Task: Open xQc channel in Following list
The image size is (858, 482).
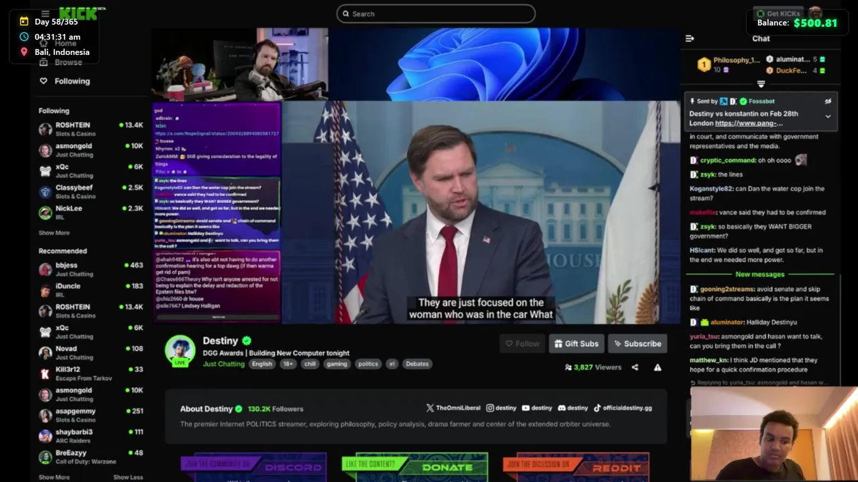Action: pyautogui.click(x=90, y=171)
